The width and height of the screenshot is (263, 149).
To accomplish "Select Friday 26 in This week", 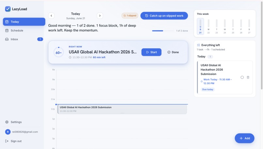I will pyautogui.click(x=241, y=26).
